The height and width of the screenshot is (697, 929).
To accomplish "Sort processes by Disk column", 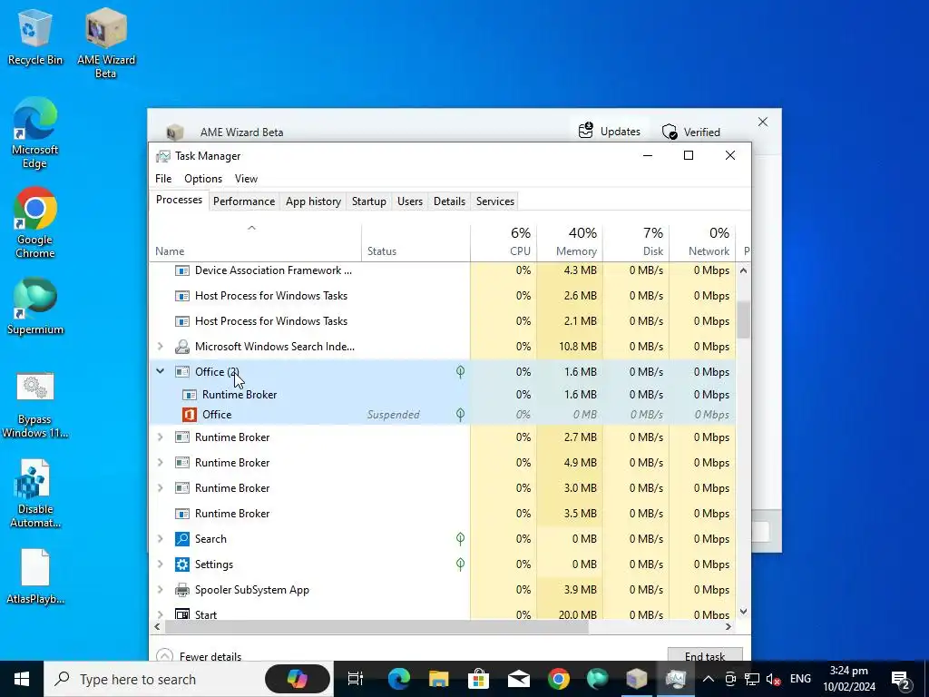I will (636, 243).
